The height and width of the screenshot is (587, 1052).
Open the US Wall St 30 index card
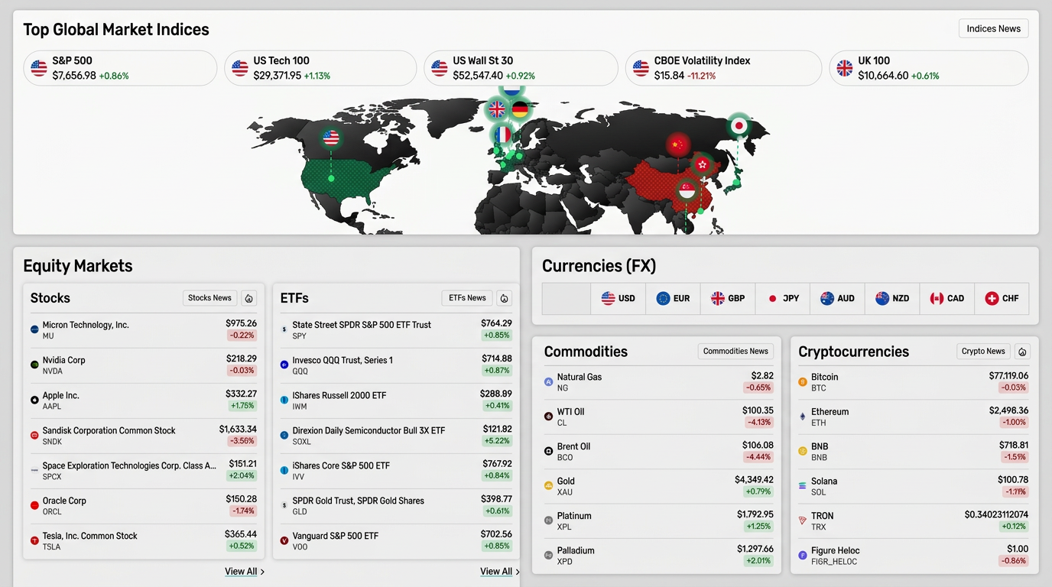click(x=521, y=68)
